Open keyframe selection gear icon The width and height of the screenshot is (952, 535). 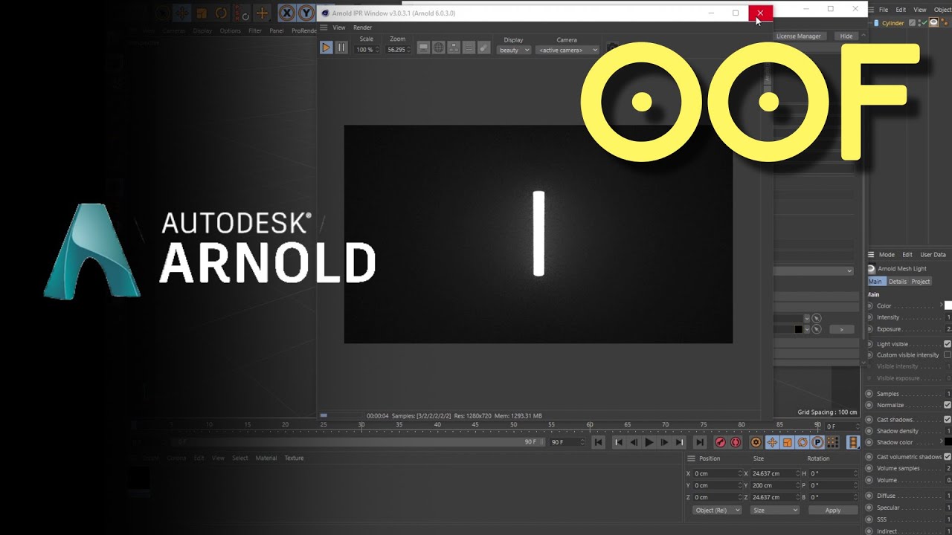756,442
